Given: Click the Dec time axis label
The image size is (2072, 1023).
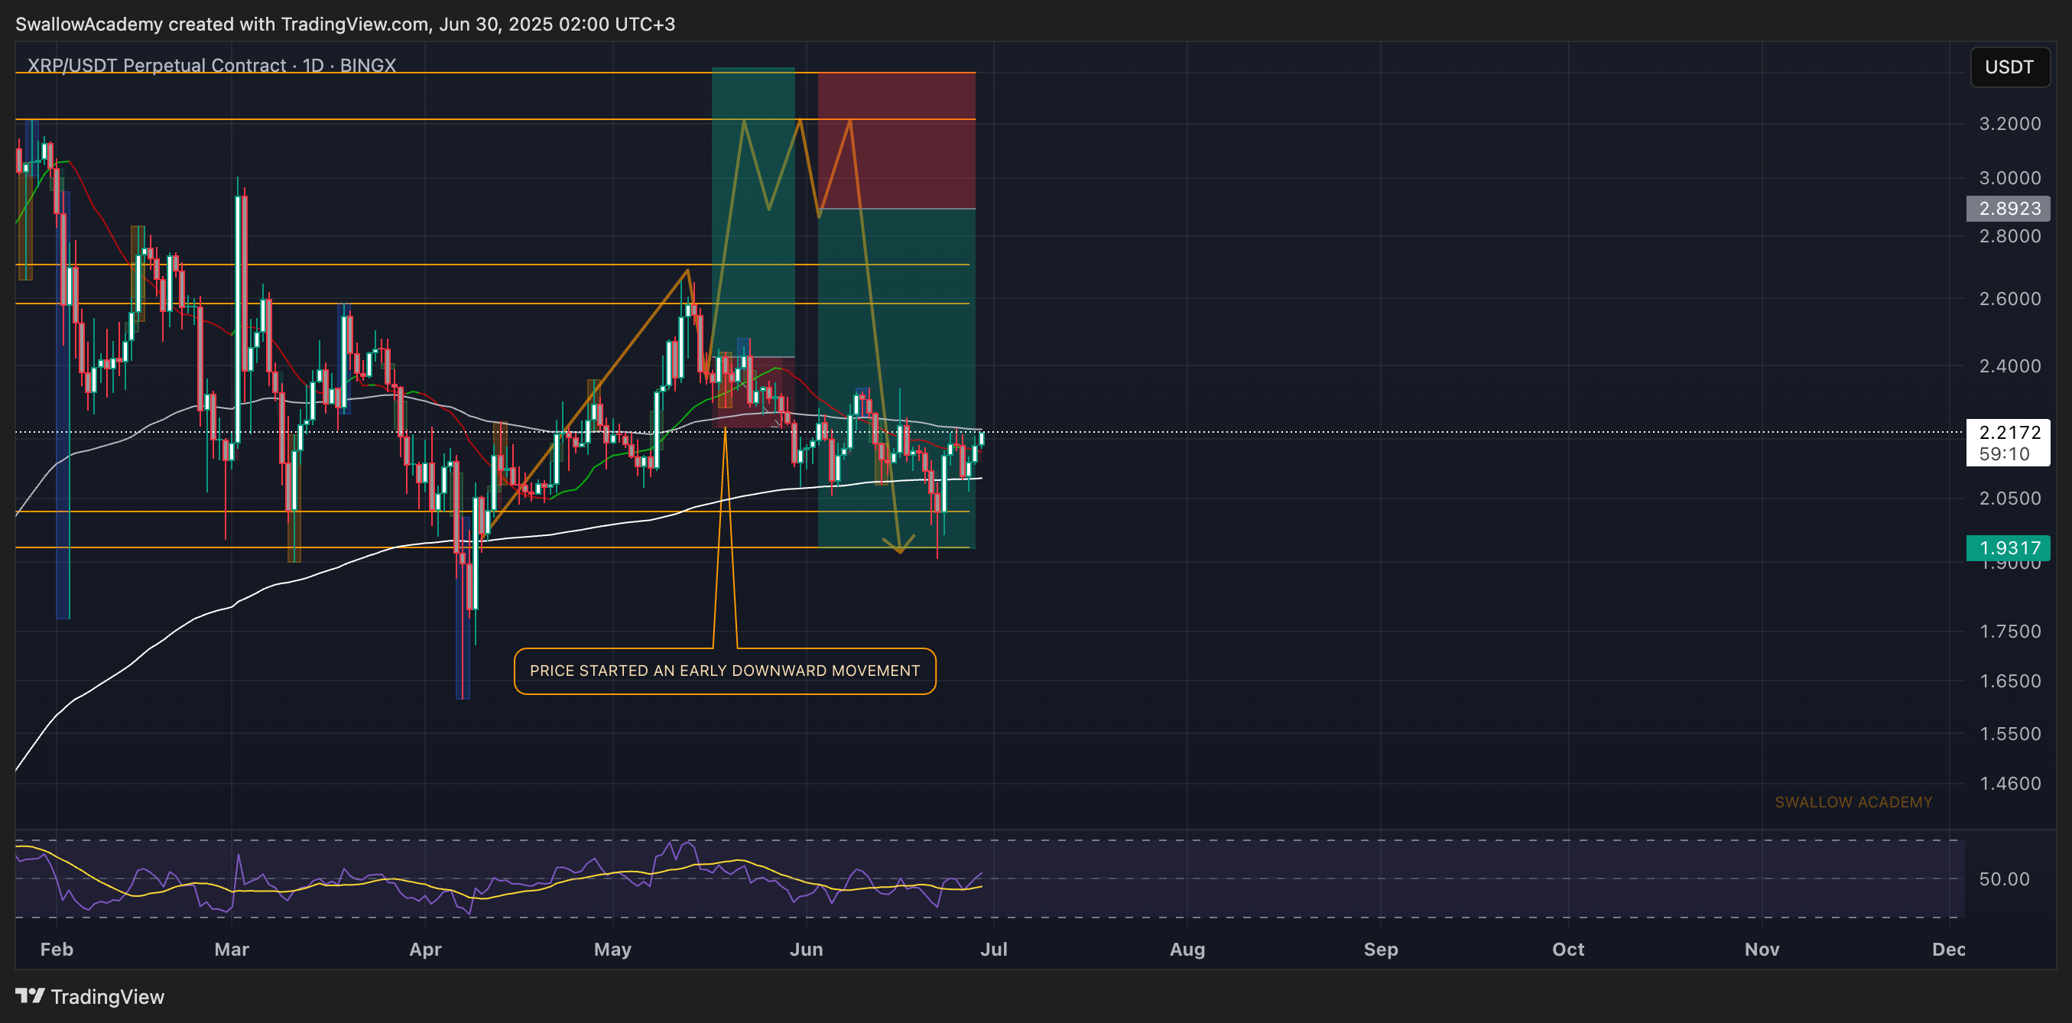Looking at the screenshot, I should click(x=1949, y=949).
